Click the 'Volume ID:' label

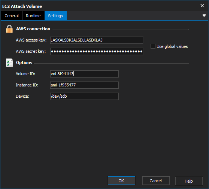coord(25,74)
